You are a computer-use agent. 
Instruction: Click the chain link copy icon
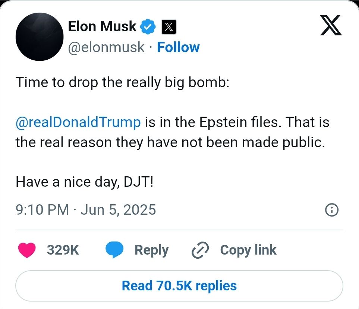pyautogui.click(x=200, y=250)
